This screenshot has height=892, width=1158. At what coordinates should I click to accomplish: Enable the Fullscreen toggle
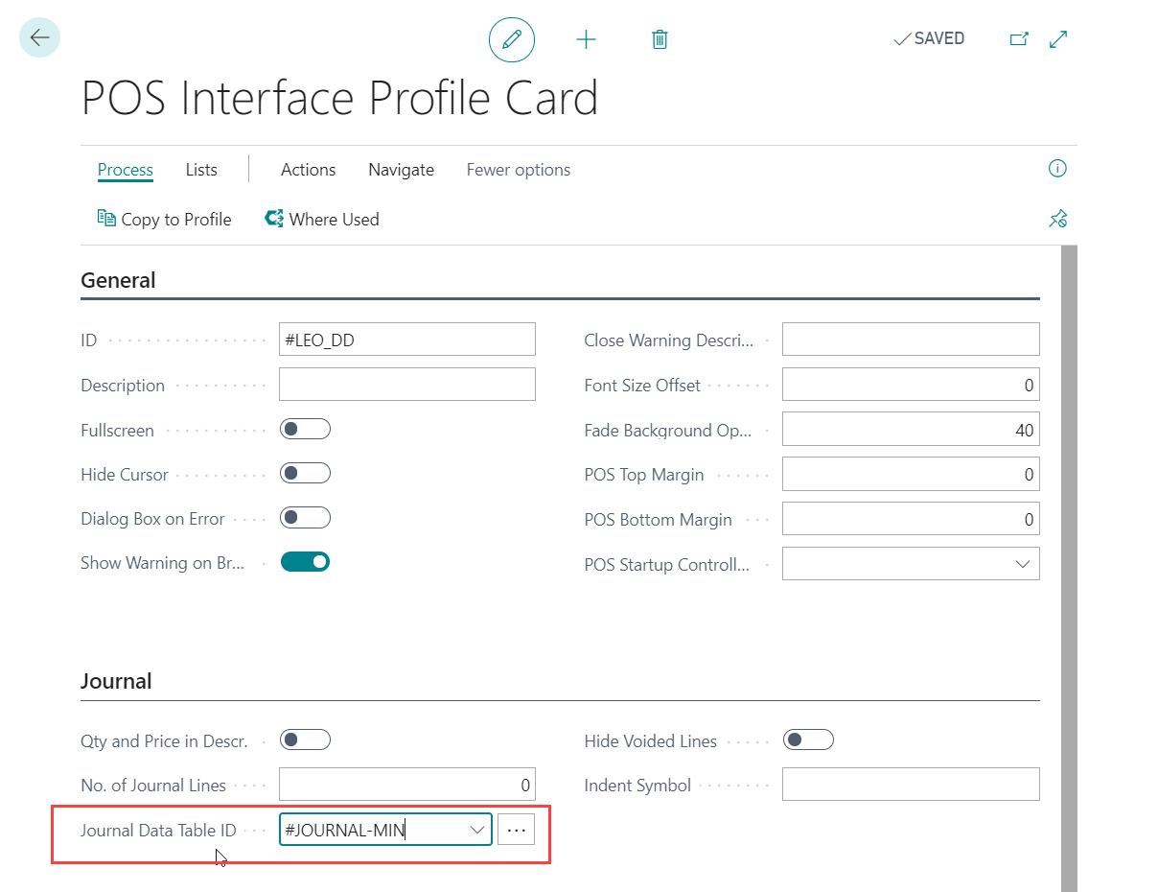(305, 429)
